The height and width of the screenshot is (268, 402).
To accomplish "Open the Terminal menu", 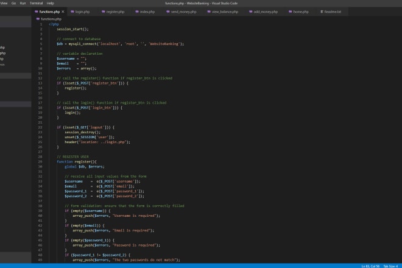I will pos(37,3).
